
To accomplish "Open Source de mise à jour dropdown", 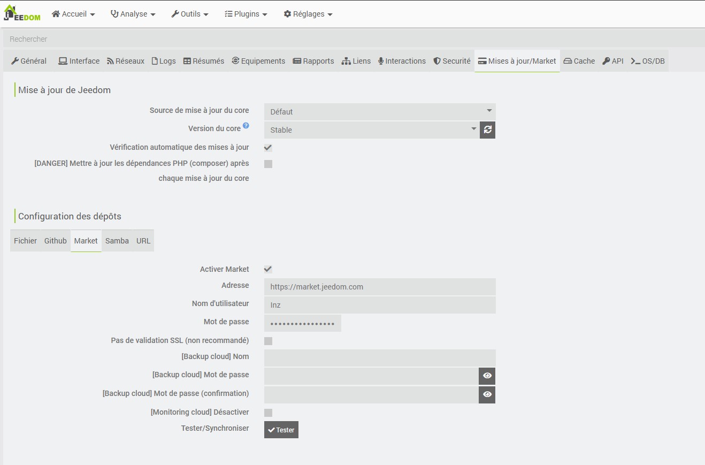I will point(380,112).
